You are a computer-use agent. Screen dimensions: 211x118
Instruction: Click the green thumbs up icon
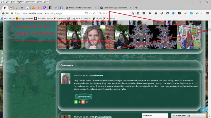(x=76, y=102)
